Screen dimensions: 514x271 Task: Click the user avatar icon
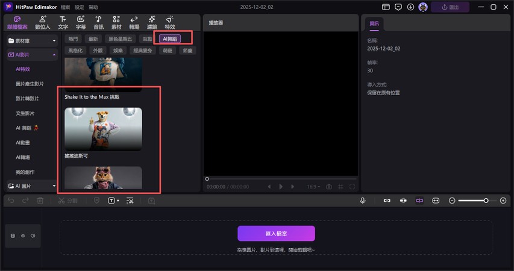pos(423,7)
